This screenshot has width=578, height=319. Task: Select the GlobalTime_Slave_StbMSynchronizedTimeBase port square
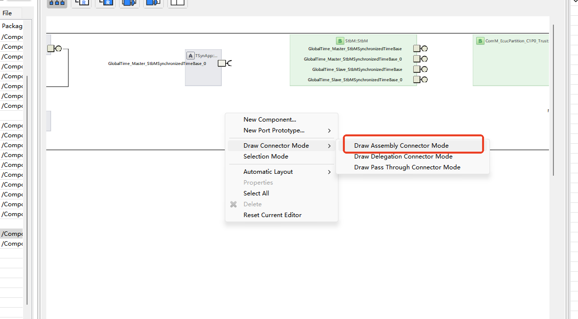click(x=417, y=69)
